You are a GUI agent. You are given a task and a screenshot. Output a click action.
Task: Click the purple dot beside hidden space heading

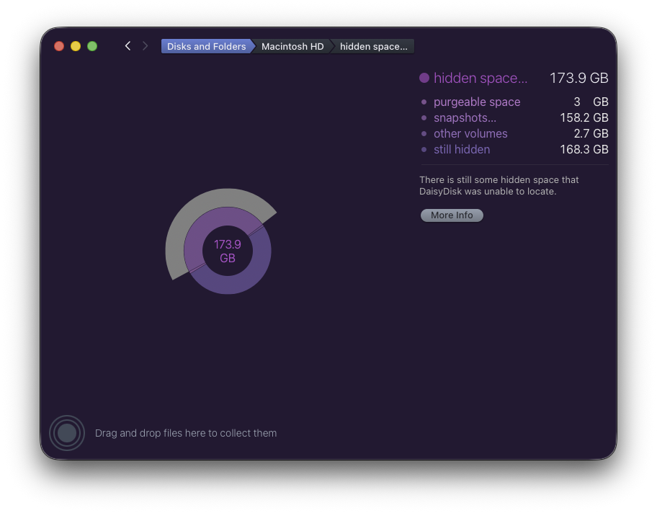pyautogui.click(x=424, y=78)
